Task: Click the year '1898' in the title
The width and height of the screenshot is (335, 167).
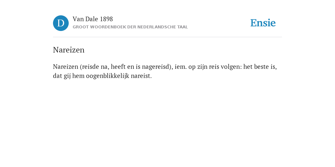Action: pyautogui.click(x=106, y=19)
